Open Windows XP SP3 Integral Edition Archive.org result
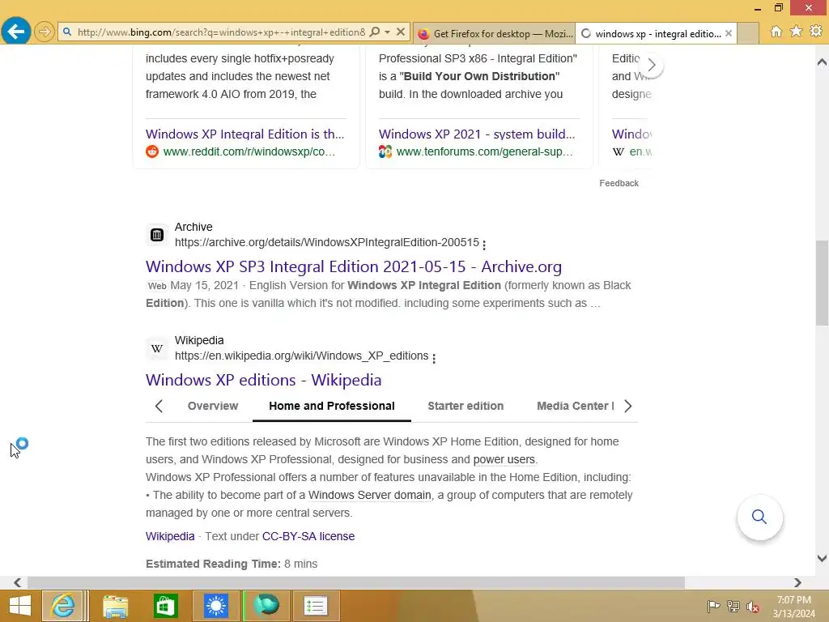The height and width of the screenshot is (622, 829). click(x=354, y=266)
